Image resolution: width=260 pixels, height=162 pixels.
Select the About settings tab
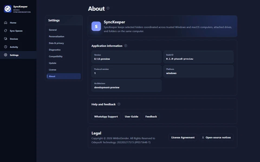64,76
